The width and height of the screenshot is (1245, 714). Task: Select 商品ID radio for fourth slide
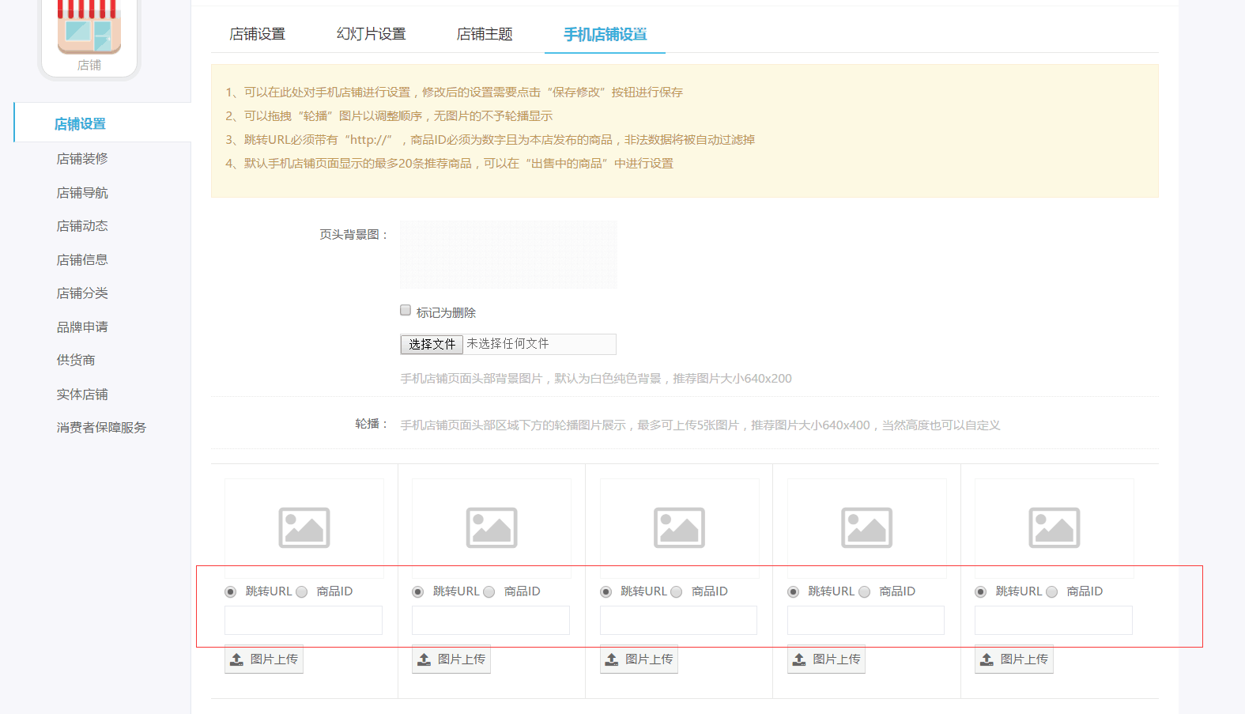pos(865,591)
